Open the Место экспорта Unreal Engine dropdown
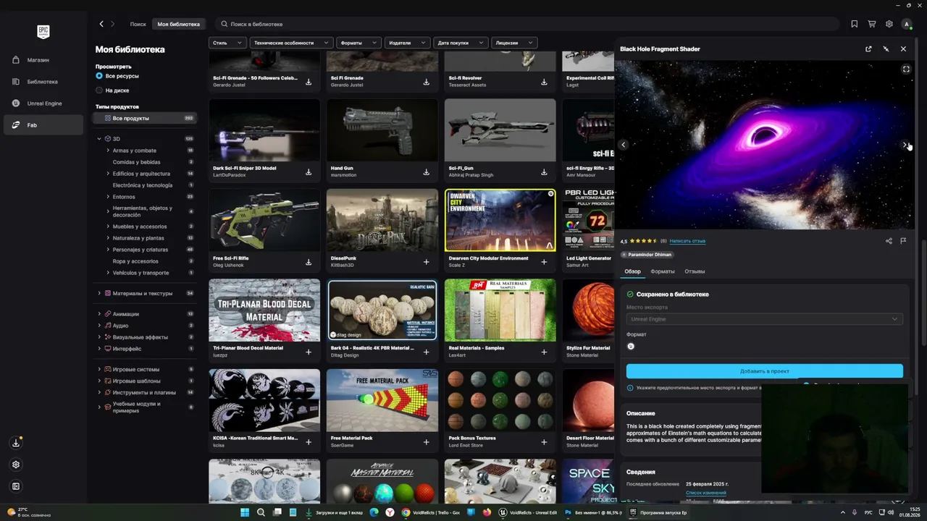This screenshot has width=927, height=521. coord(764,319)
